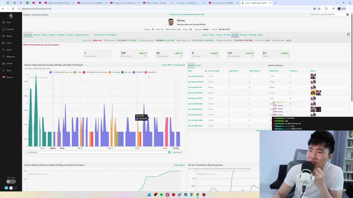Select the 365 days range
Image resolution: width=353 pixels, height=198 pixels.
[x=252, y=35]
